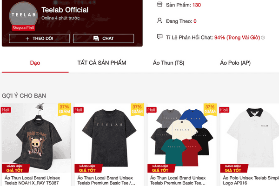Click the Shopee Mall badge under avatar
This screenshot has height=186, width=279.
pos(23,28)
